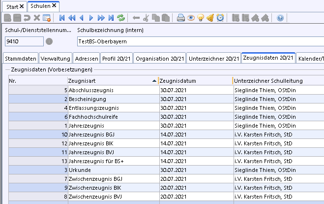Open the Stammdaten tab
Screen dimensions: 324x204
pos(21,59)
